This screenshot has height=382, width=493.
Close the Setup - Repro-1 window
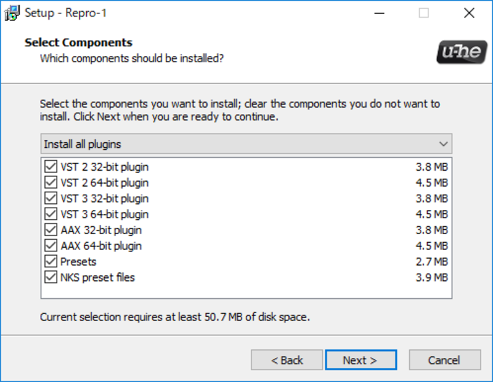[469, 13]
